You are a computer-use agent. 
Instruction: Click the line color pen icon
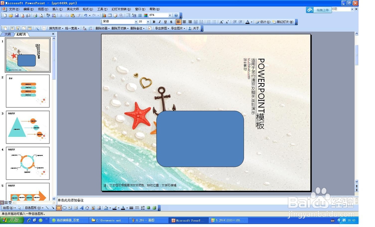114,208
